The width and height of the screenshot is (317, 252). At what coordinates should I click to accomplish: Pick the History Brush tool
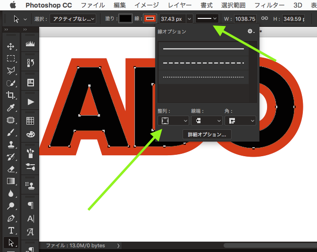[x=11, y=157]
